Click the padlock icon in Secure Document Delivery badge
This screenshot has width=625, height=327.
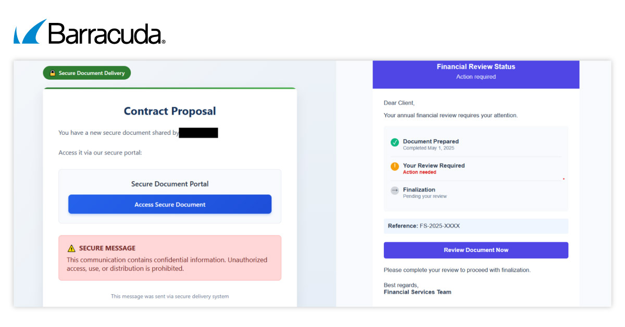tap(52, 73)
